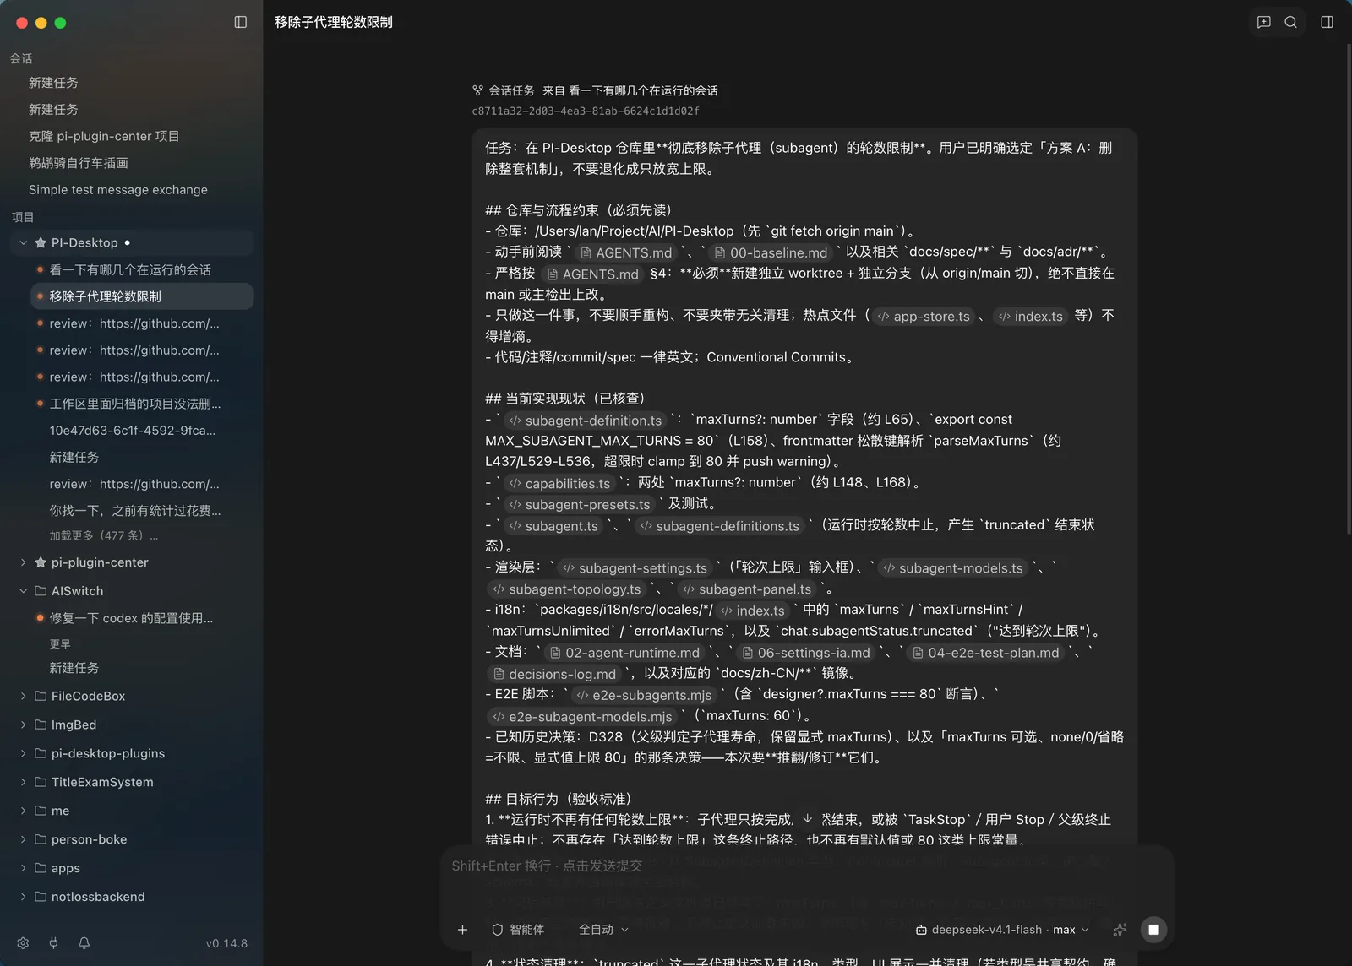Open the subagent-topology.ts file chip
The height and width of the screenshot is (966, 1352).
567,589
